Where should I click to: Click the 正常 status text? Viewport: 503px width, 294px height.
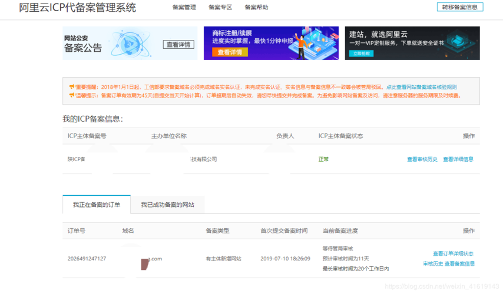tap(323, 159)
